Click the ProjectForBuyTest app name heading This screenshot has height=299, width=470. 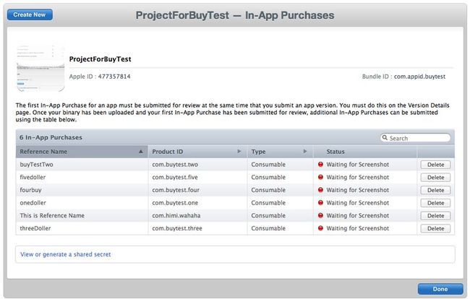[x=100, y=59]
